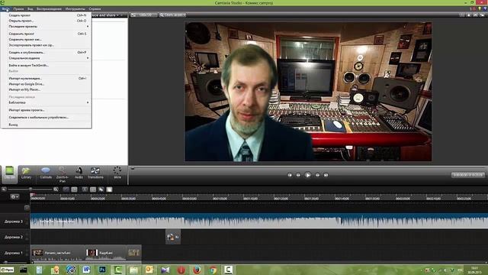Viewport: 488px width, 275px height.
Task: Open Firefox from the taskbar
Action: [x=197, y=270]
